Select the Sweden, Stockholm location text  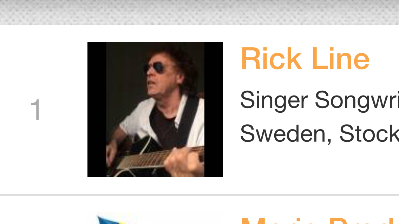[x=320, y=134]
